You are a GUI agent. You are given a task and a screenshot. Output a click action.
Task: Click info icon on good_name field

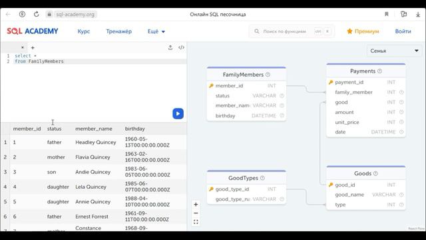click(x=401, y=195)
